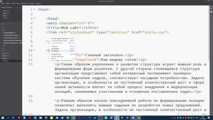213x120 pixels.
Task: Open Country Western.ttf font file
Action: 10,33
